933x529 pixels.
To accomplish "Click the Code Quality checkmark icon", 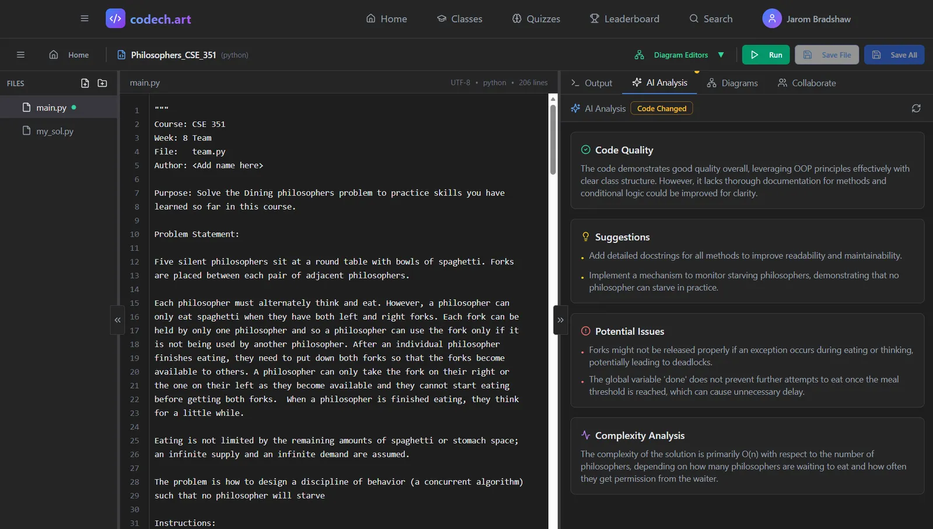I will 585,150.
